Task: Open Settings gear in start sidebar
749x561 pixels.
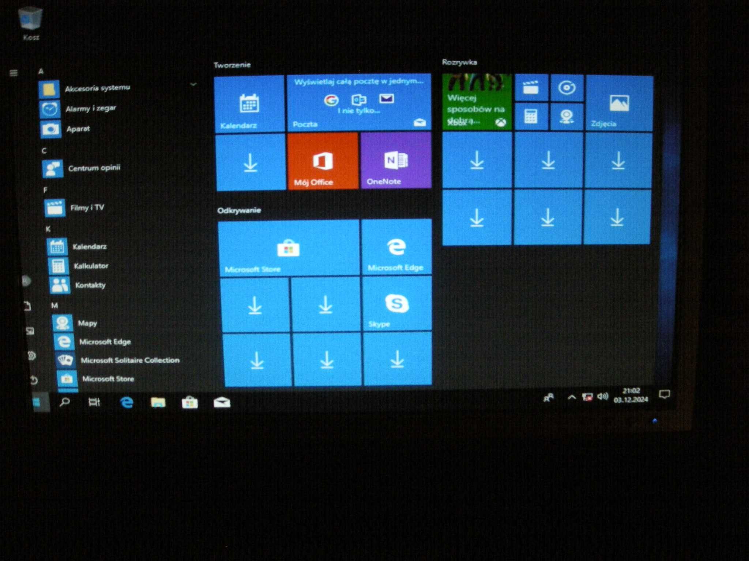Action: (x=32, y=355)
